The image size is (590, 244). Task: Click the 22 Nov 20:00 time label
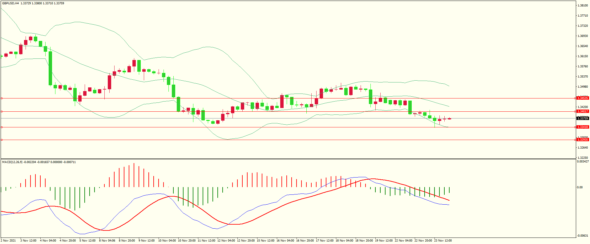pos(423,241)
